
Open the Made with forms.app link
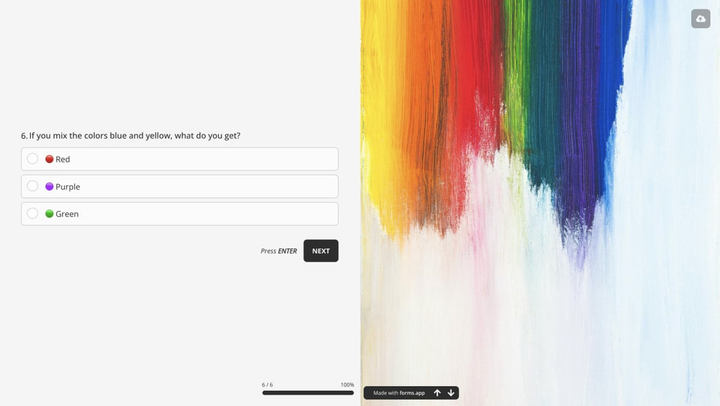coord(399,392)
